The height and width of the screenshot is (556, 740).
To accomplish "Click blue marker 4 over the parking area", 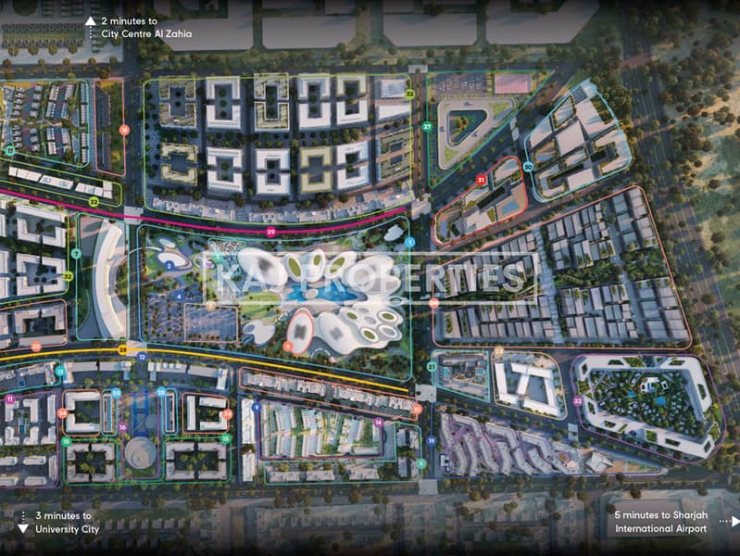I will (180, 297).
